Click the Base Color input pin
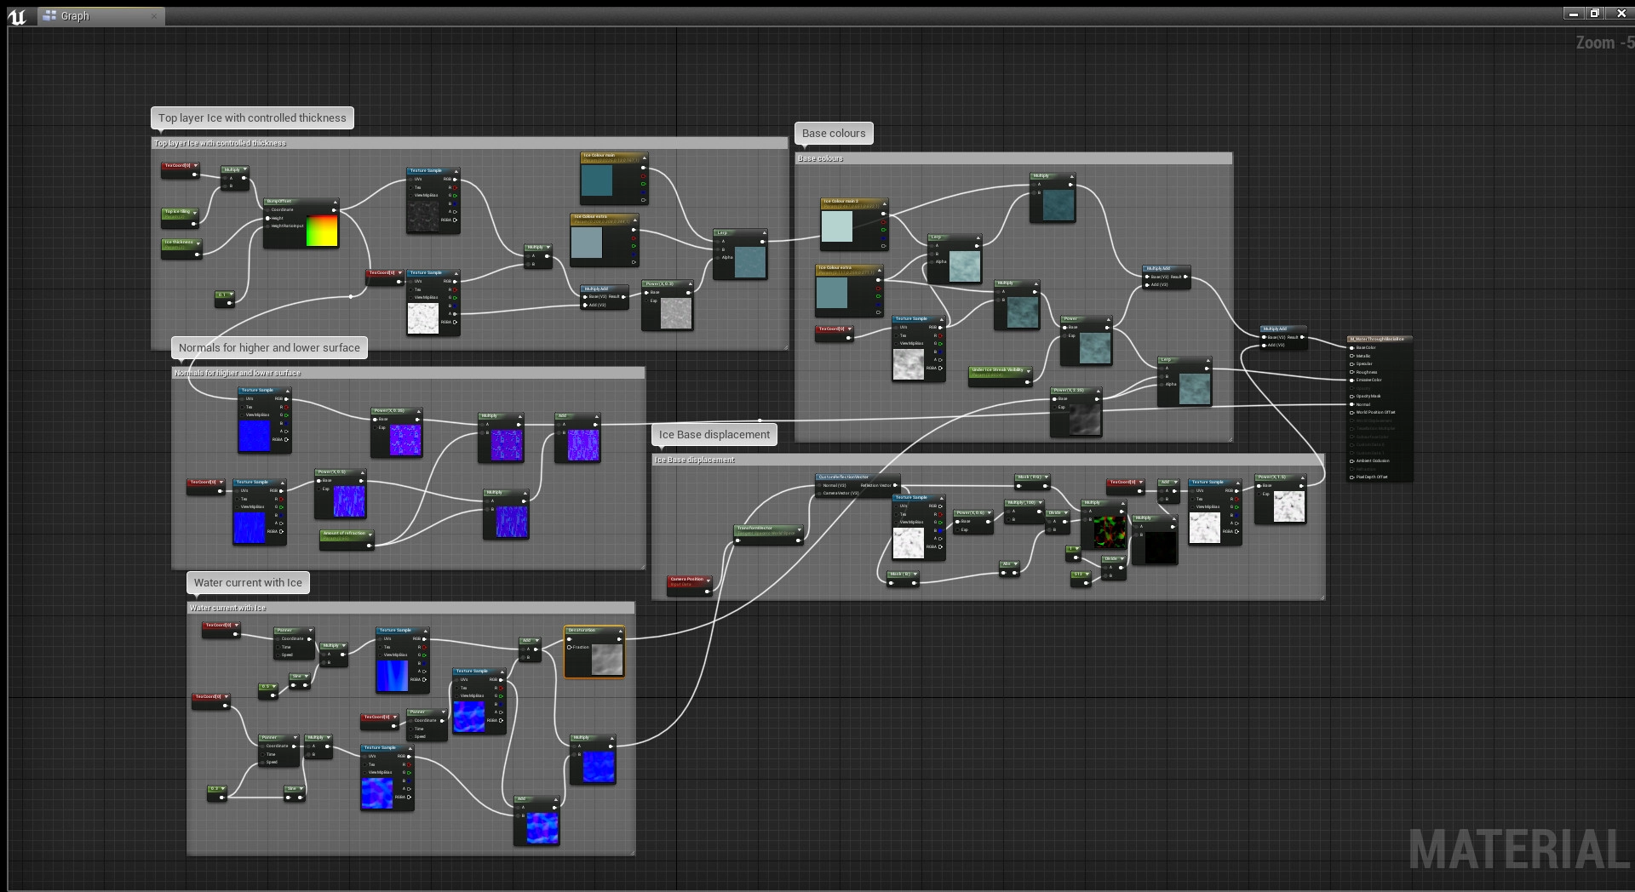This screenshot has width=1635, height=892. pos(1352,347)
